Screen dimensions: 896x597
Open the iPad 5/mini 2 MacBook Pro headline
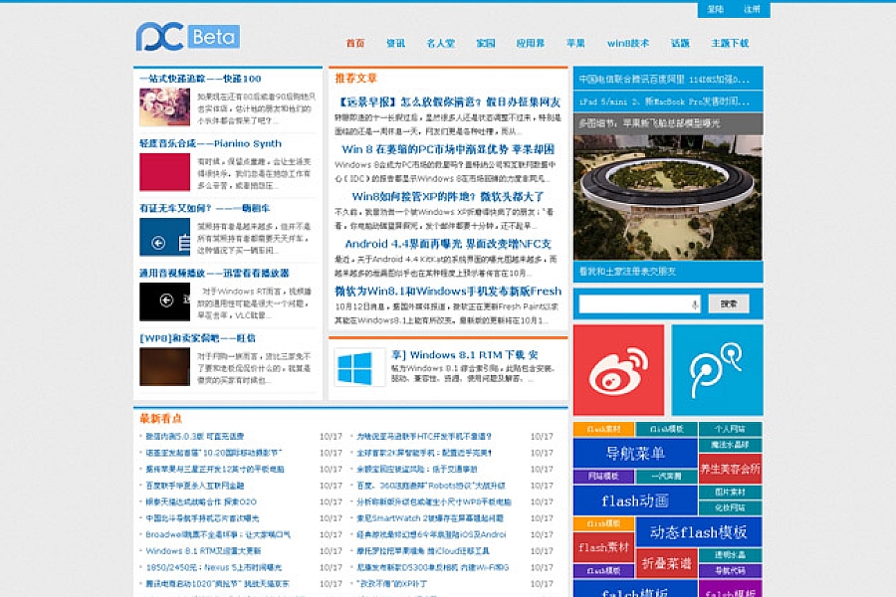(x=664, y=101)
